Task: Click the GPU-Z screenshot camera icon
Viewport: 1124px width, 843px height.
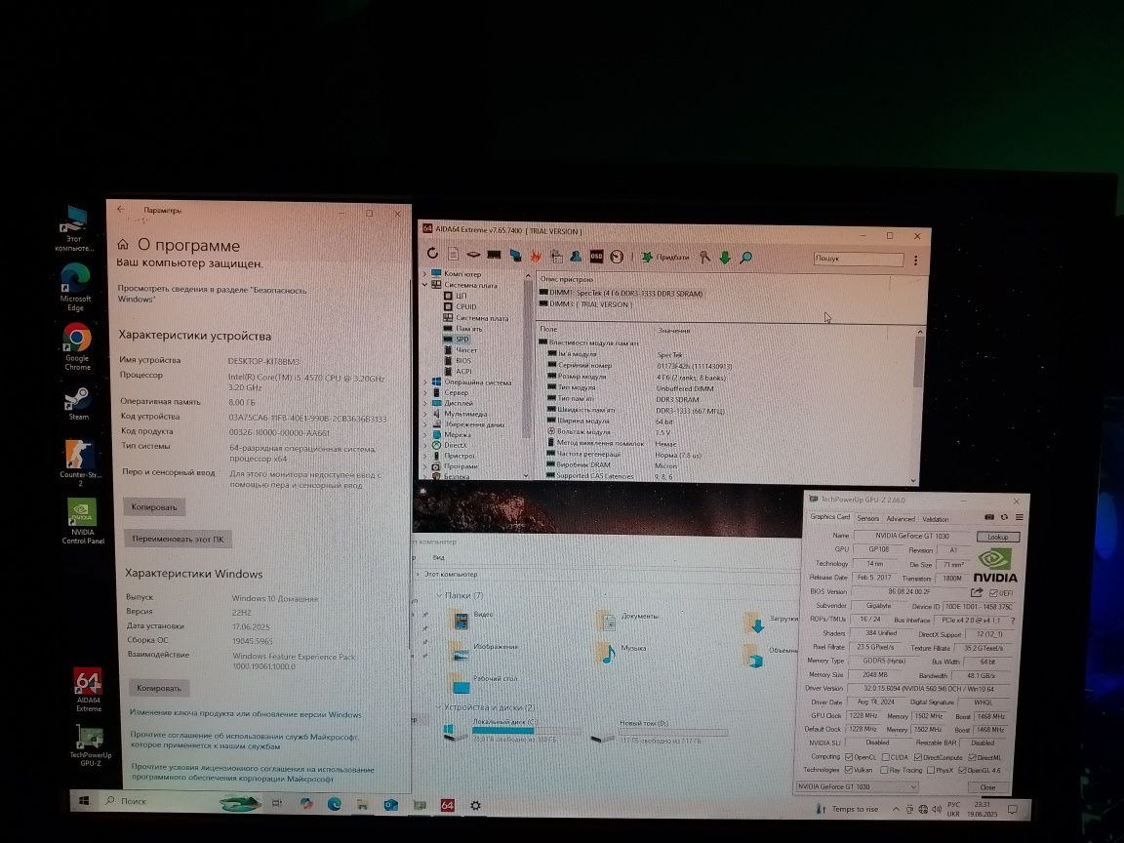Action: 989,517
